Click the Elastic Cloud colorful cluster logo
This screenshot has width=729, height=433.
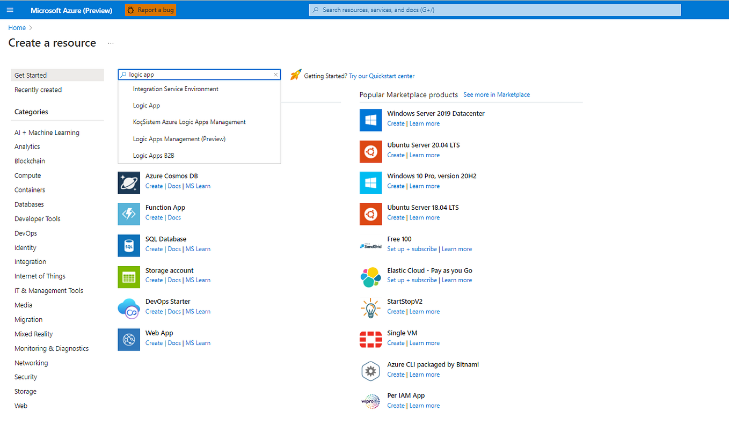point(370,276)
